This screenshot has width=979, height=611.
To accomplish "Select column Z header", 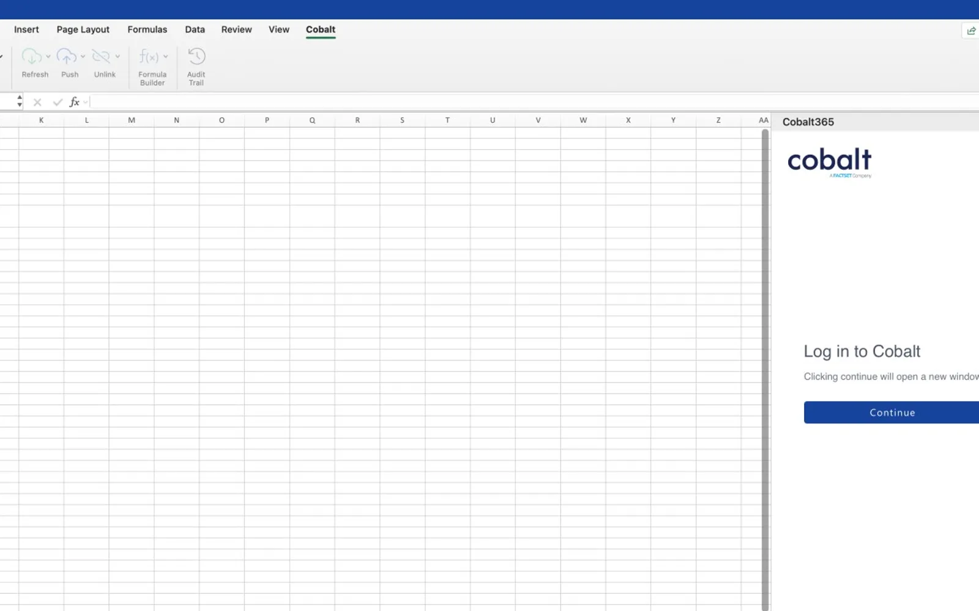I will click(x=718, y=120).
